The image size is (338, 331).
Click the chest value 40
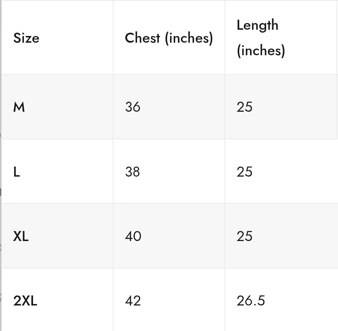point(133,236)
